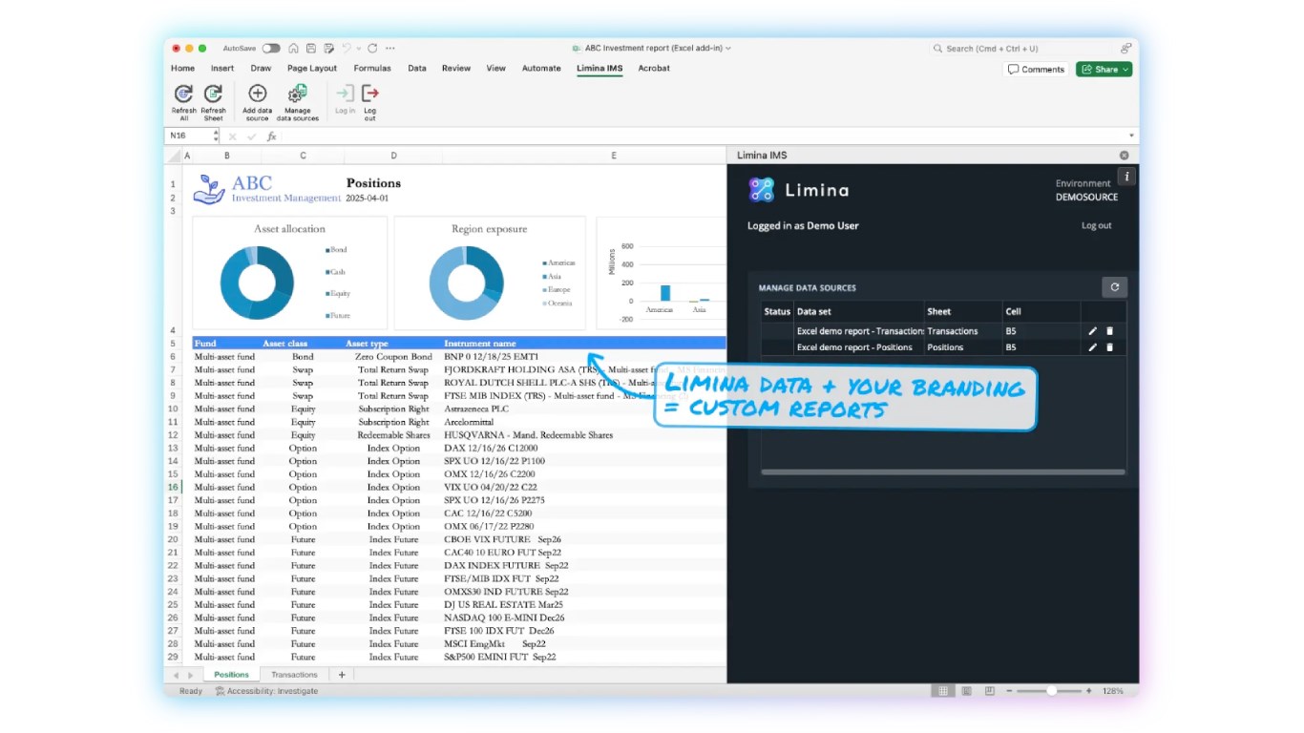Expand the formula bar with the arrow
This screenshot has width=1304, height=733.
pyautogui.click(x=1132, y=136)
